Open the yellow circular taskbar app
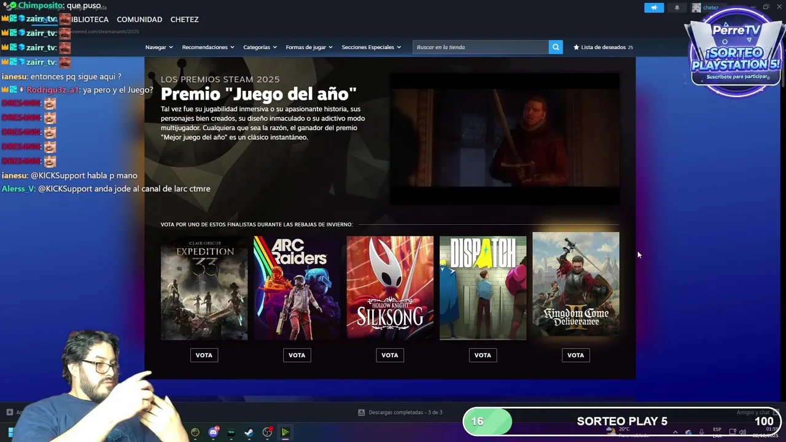Image resolution: width=786 pixels, height=442 pixels. click(x=195, y=432)
